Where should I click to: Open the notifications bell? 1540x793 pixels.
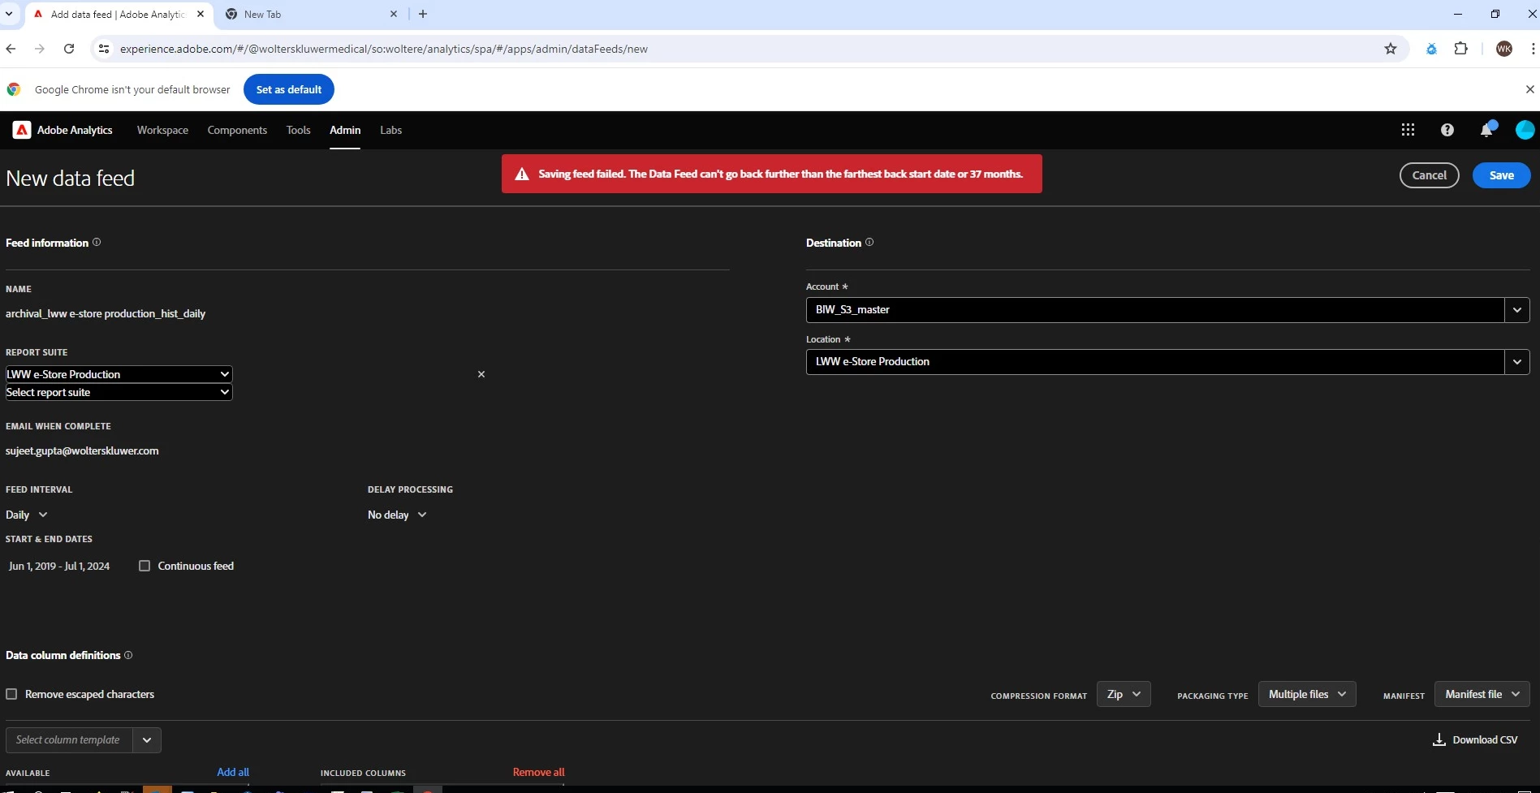1486,130
